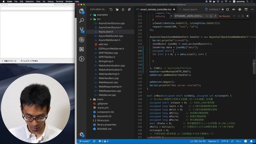The width and height of the screenshot is (256, 144).
Task: Toggle find in selection
Action: click(x=243, y=16)
